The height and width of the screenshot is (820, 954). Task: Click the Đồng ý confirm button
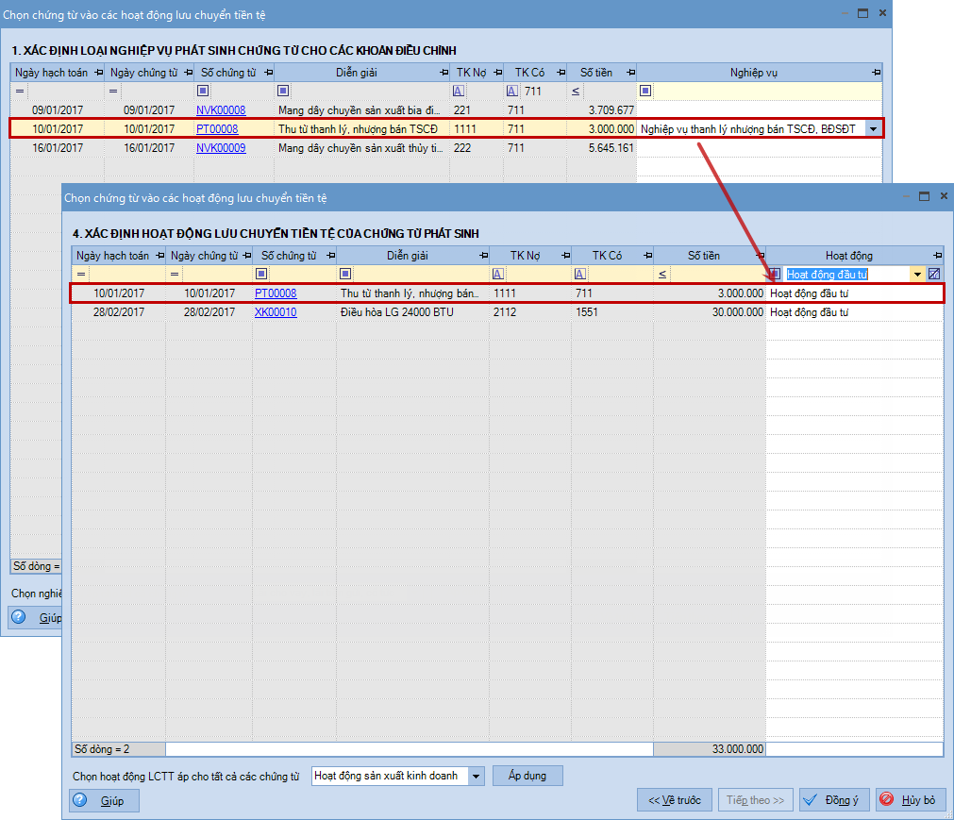[834, 800]
